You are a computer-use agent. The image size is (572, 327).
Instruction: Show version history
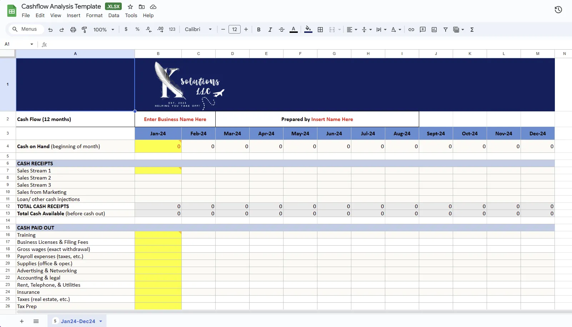pyautogui.click(x=558, y=9)
